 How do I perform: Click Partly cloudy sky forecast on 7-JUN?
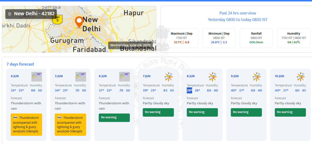tap(156, 103)
